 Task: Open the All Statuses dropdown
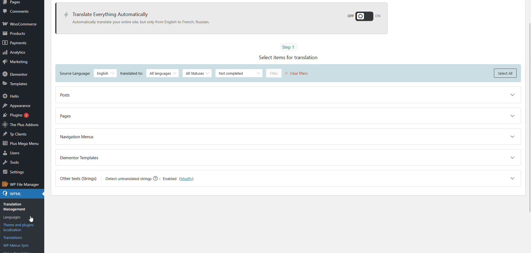click(x=197, y=73)
